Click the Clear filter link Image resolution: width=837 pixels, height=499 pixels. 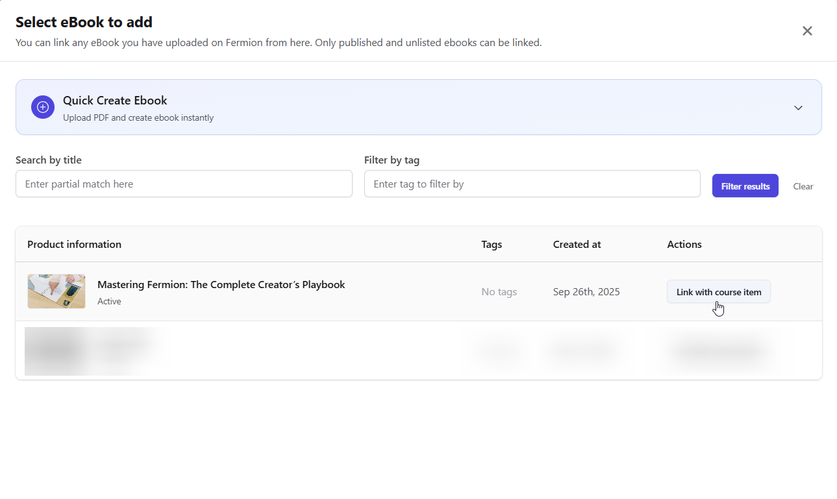(803, 186)
